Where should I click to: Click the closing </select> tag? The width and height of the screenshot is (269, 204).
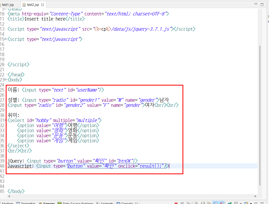click(x=18, y=146)
